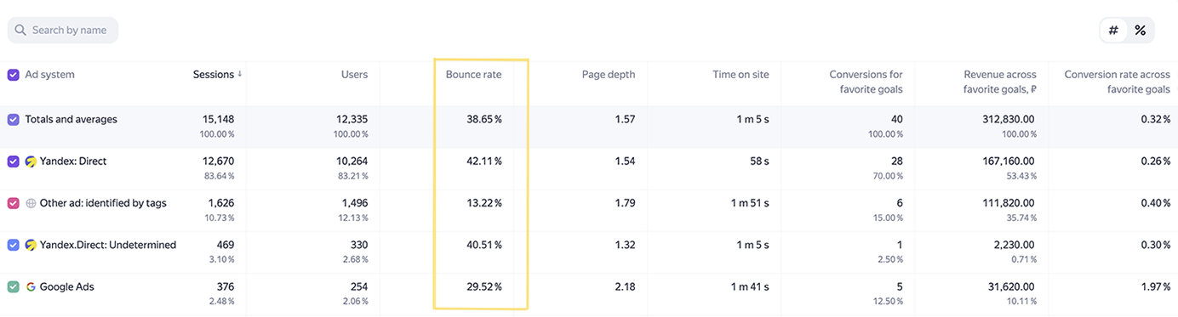Image resolution: width=1178 pixels, height=317 pixels.
Task: Open the Yandex.Direct: Undetermined row
Action: coord(108,245)
